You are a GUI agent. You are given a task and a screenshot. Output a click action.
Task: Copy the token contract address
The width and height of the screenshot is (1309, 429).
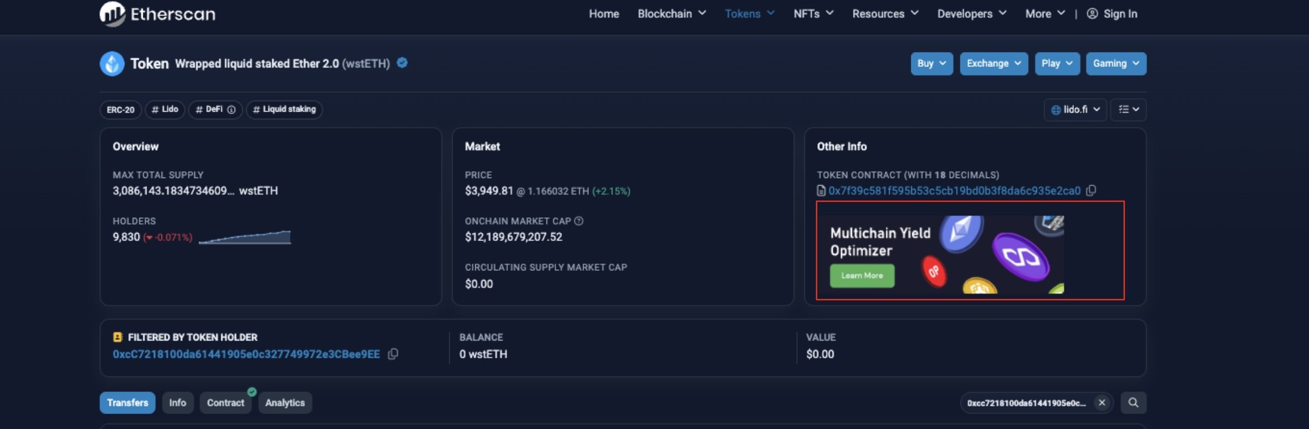point(1091,191)
